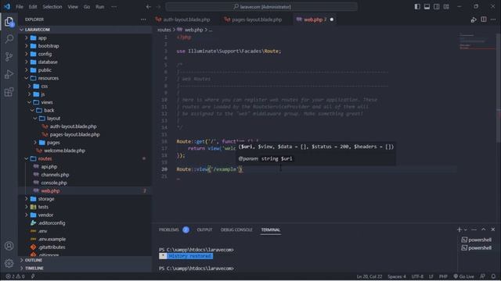Expand the bootstrap folder
This screenshot has height=281, width=501.
coord(85,46)
